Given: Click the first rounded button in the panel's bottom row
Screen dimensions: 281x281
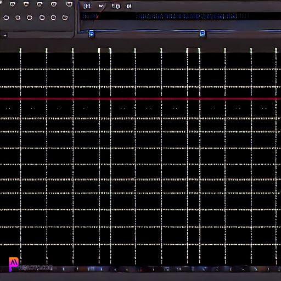Looking at the screenshot, I should click(6, 18).
